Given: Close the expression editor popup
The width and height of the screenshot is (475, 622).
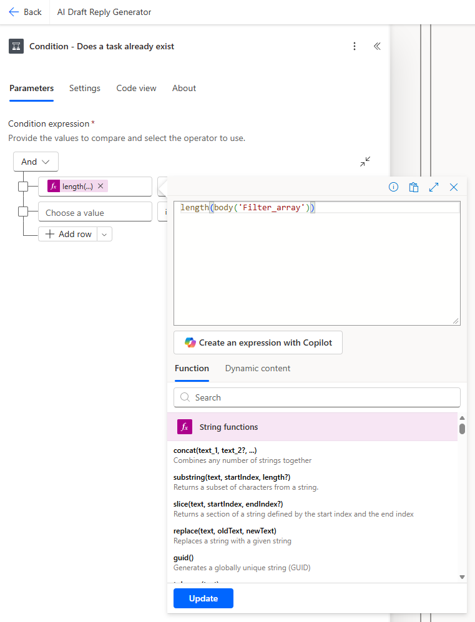Looking at the screenshot, I should 454,187.
